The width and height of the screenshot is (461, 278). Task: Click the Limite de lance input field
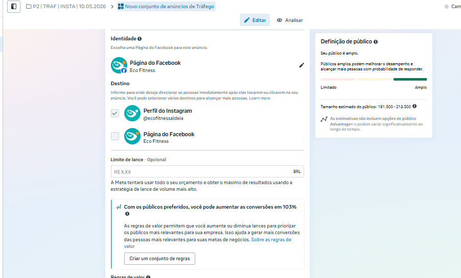pos(208,171)
